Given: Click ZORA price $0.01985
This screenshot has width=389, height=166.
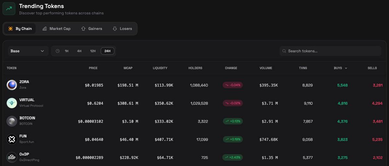Looking at the screenshot, I should pyautogui.click(x=94, y=85).
